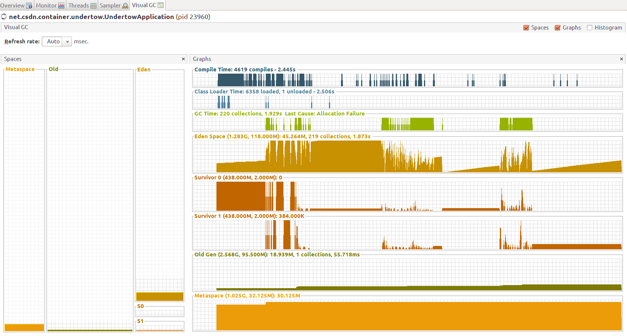Close the Spaces panel

click(x=183, y=59)
